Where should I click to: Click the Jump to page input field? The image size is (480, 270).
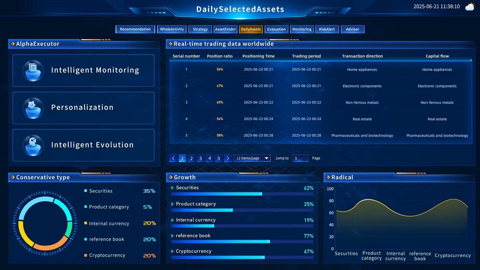click(x=300, y=158)
